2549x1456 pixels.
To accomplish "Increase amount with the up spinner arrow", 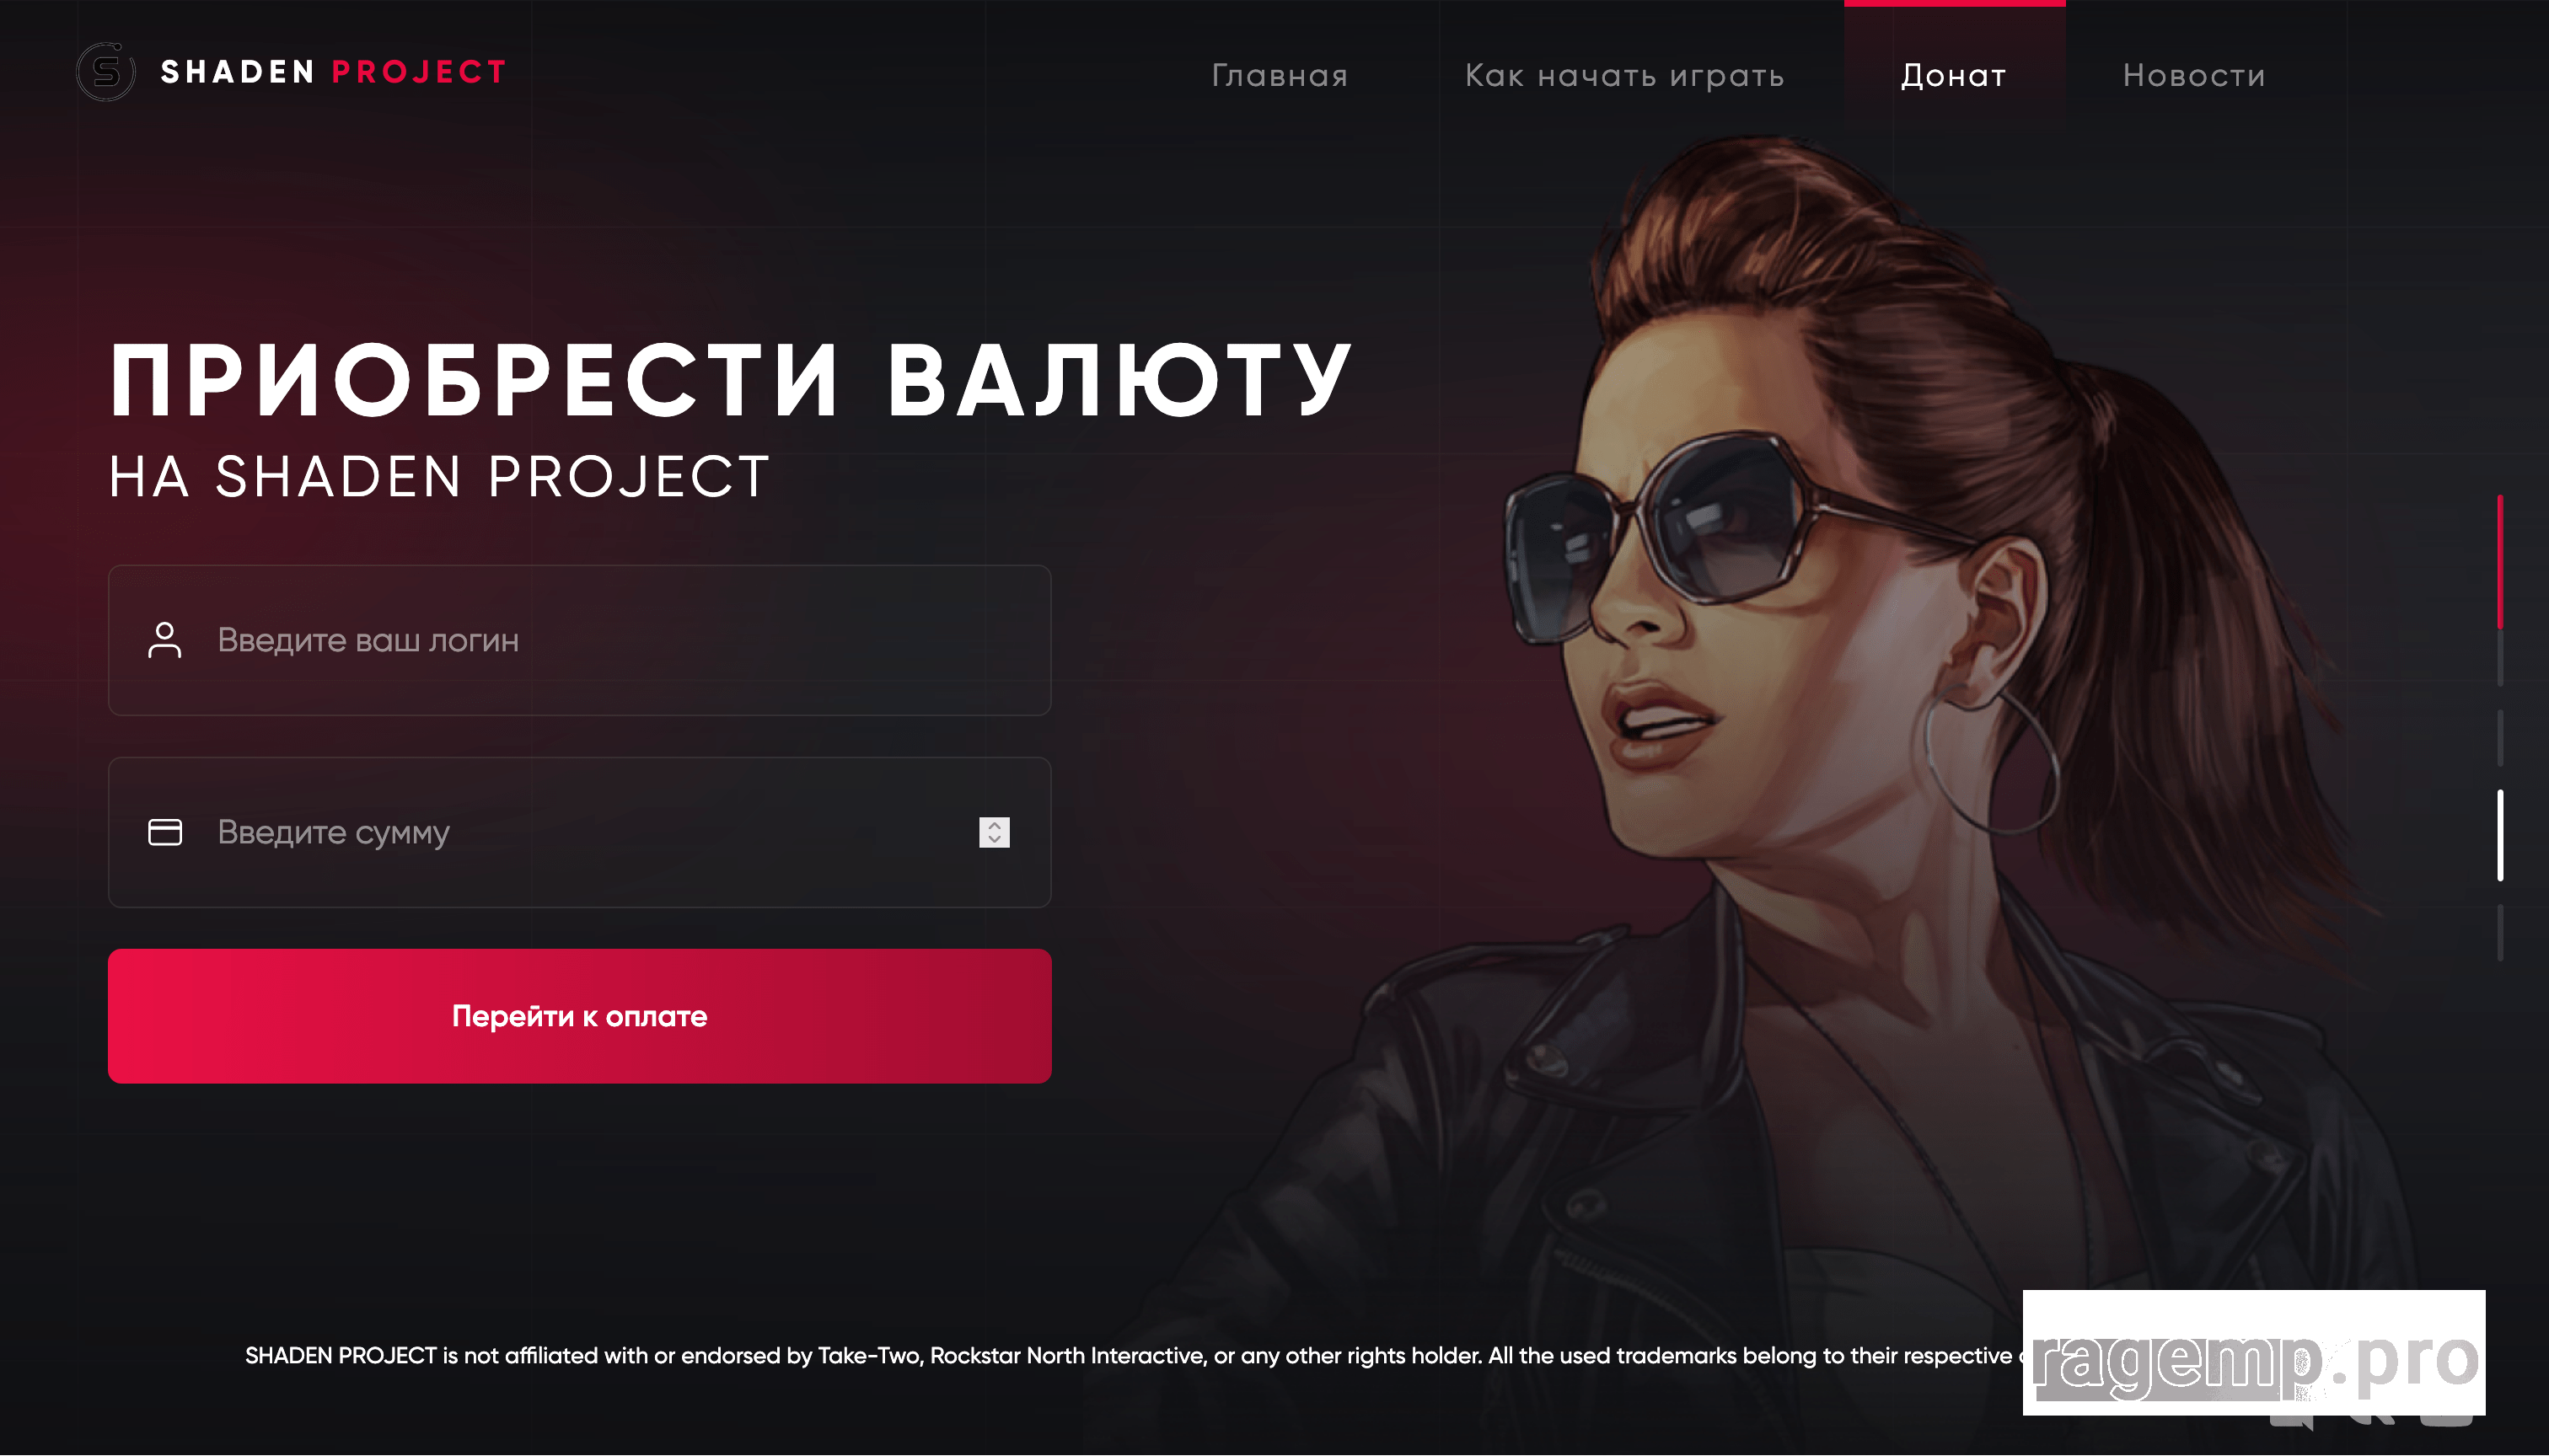I will (995, 825).
